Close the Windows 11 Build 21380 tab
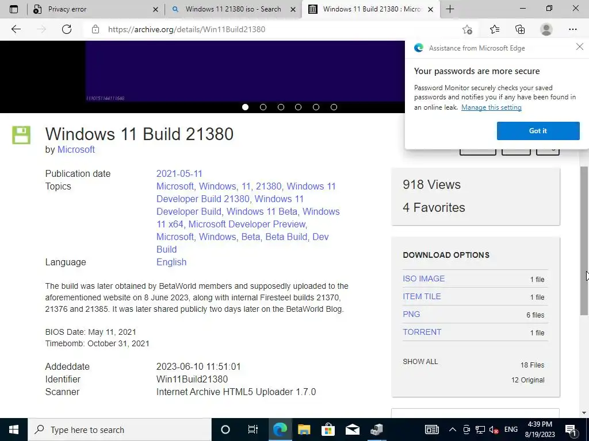The height and width of the screenshot is (441, 589). click(431, 10)
